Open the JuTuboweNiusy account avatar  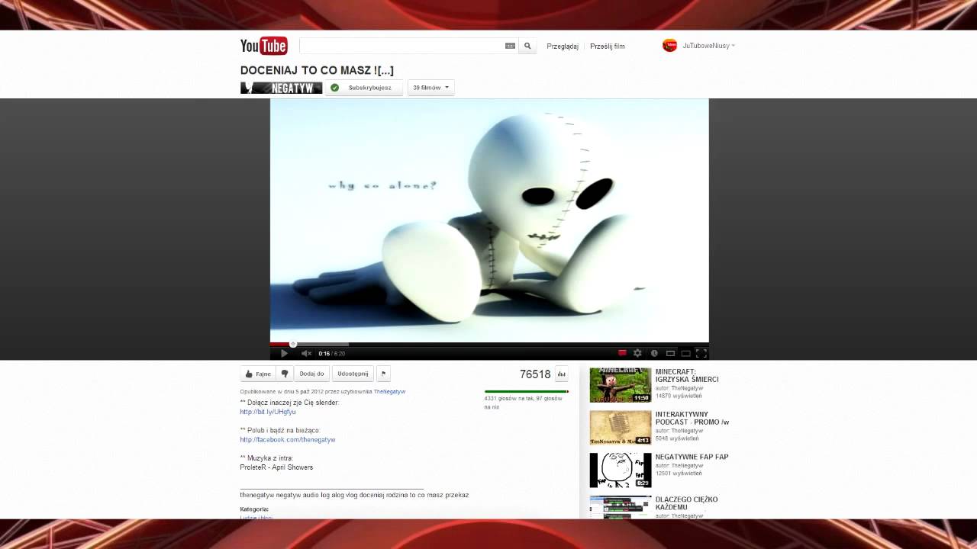pyautogui.click(x=669, y=46)
